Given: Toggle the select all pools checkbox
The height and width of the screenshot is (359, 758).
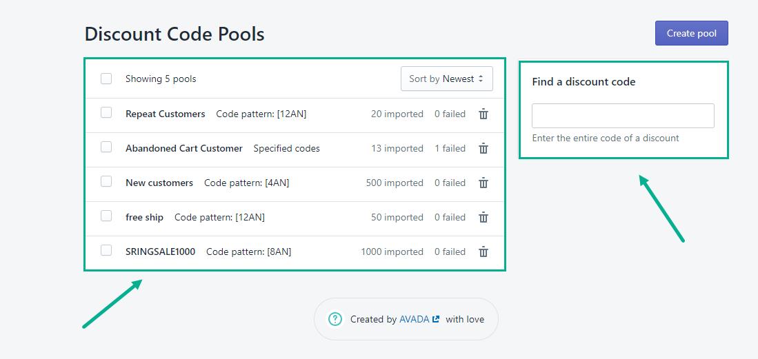Looking at the screenshot, I should tap(106, 79).
